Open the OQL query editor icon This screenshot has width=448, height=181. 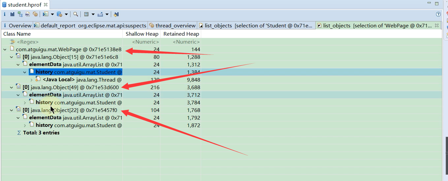click(x=28, y=14)
